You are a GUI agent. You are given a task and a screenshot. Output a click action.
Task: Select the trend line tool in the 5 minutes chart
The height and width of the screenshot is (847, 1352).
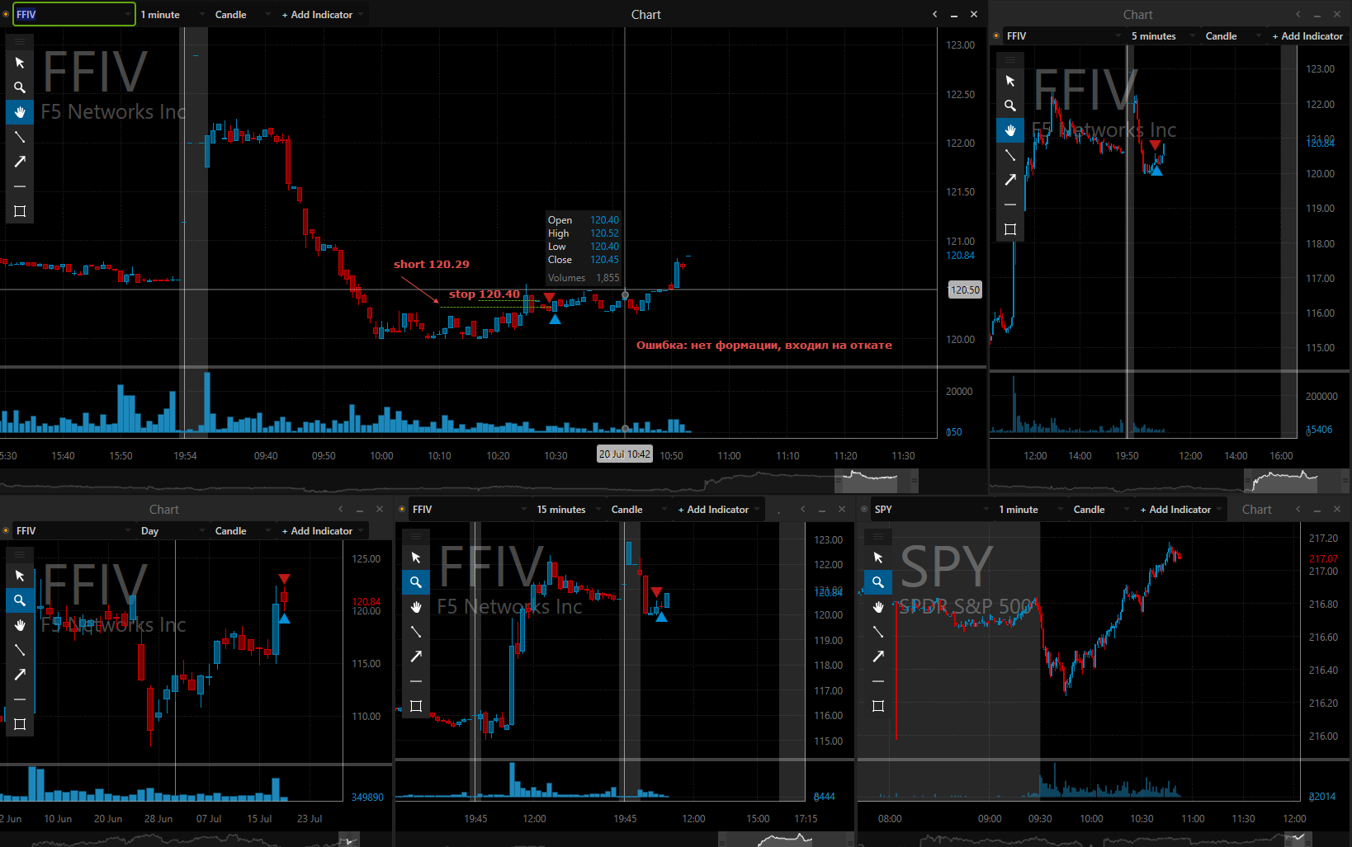tap(1010, 155)
